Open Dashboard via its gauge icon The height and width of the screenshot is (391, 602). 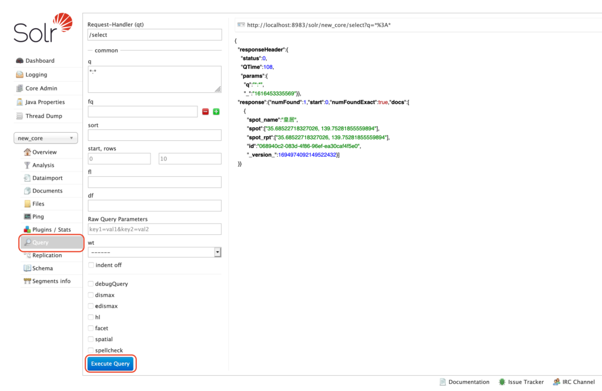tap(19, 60)
